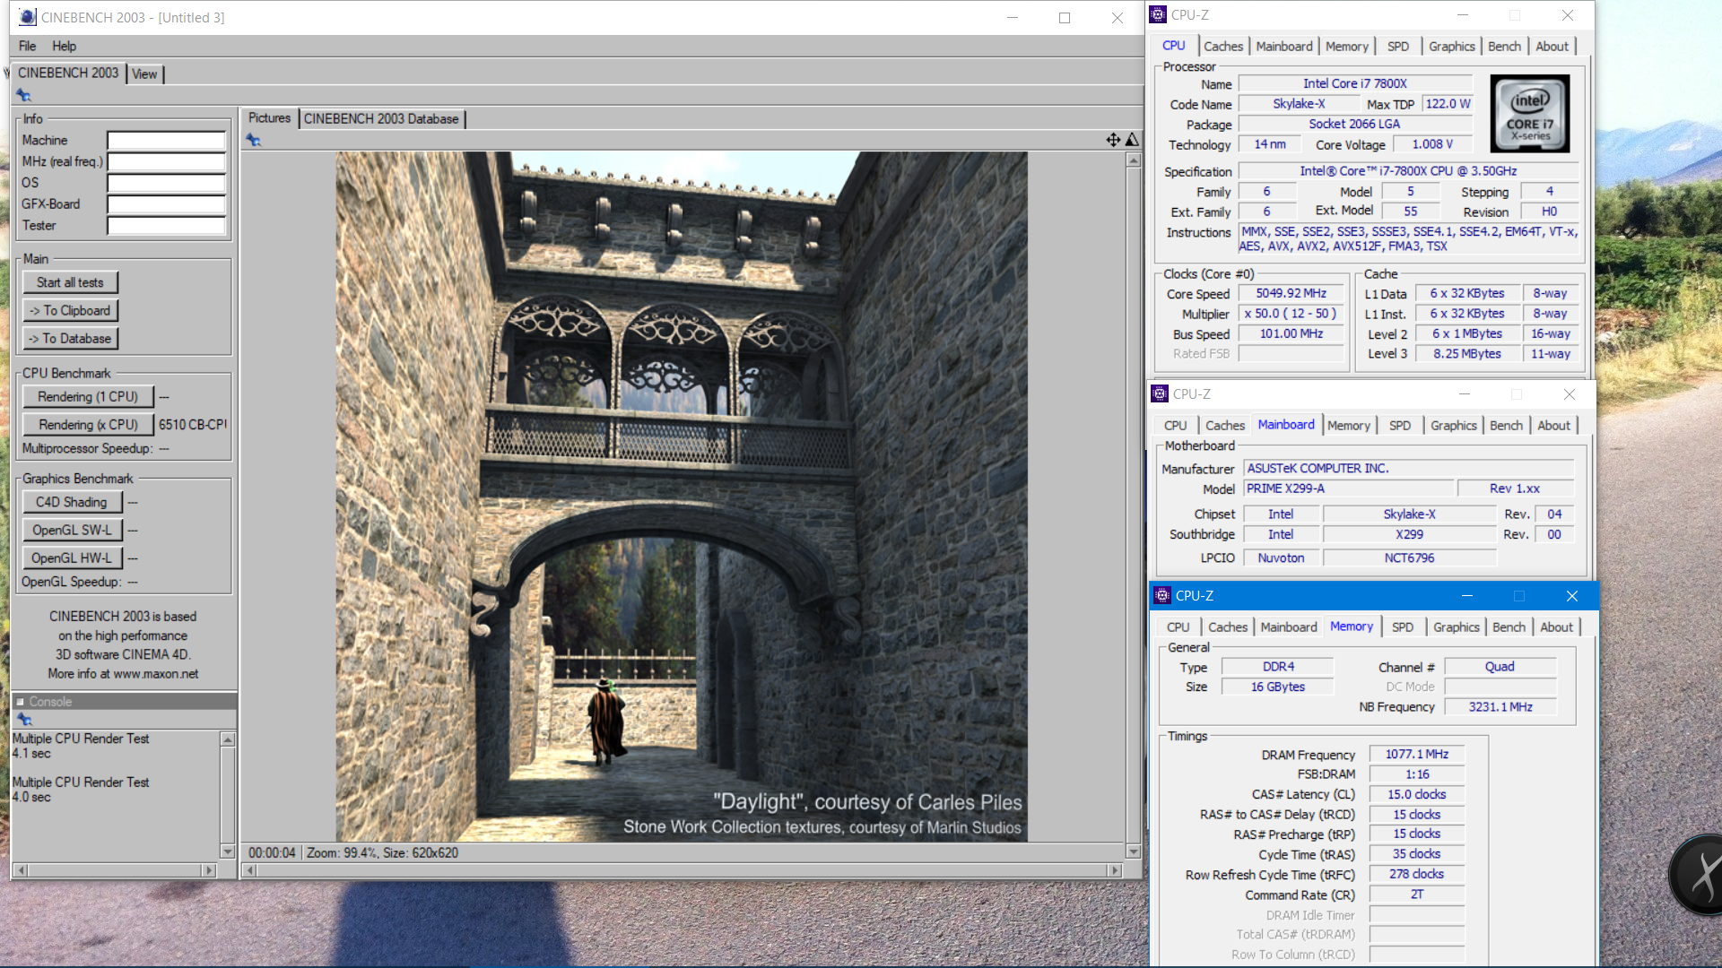Image resolution: width=1722 pixels, height=968 pixels.
Task: Click the CPU-Z icon in the Mainboard window title
Action: pyautogui.click(x=1160, y=393)
